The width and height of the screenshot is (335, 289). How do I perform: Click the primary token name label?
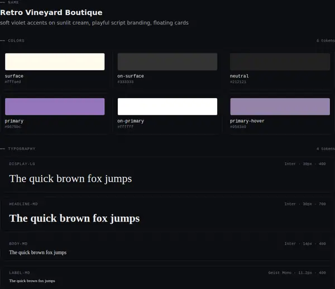pos(14,121)
